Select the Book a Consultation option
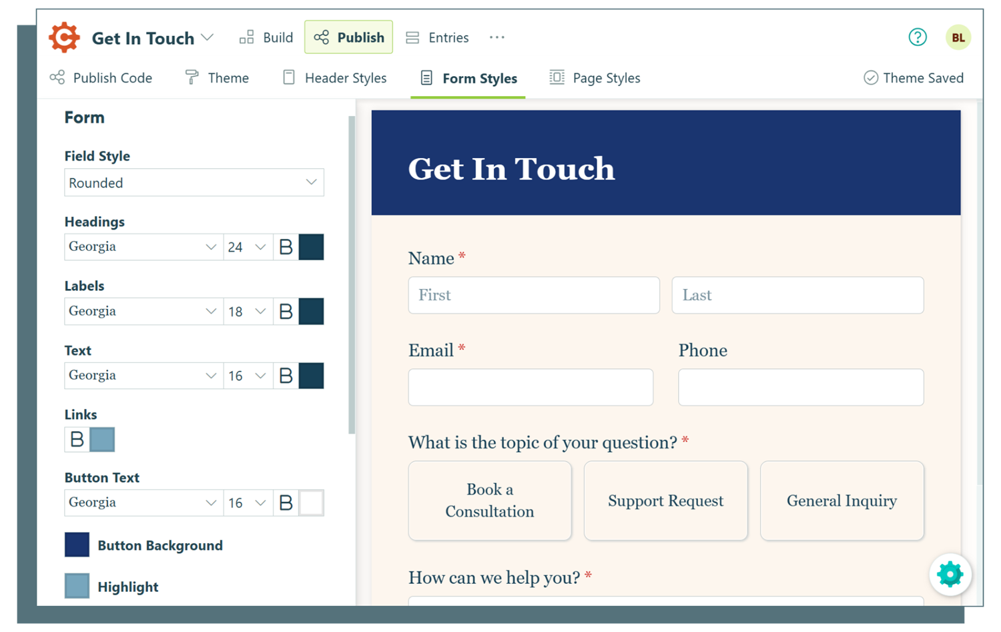 click(490, 501)
